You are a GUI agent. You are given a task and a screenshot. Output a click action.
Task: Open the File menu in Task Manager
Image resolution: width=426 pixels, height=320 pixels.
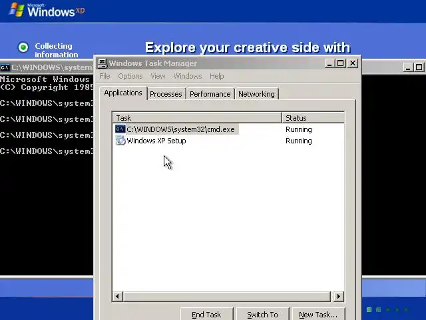[x=105, y=76]
